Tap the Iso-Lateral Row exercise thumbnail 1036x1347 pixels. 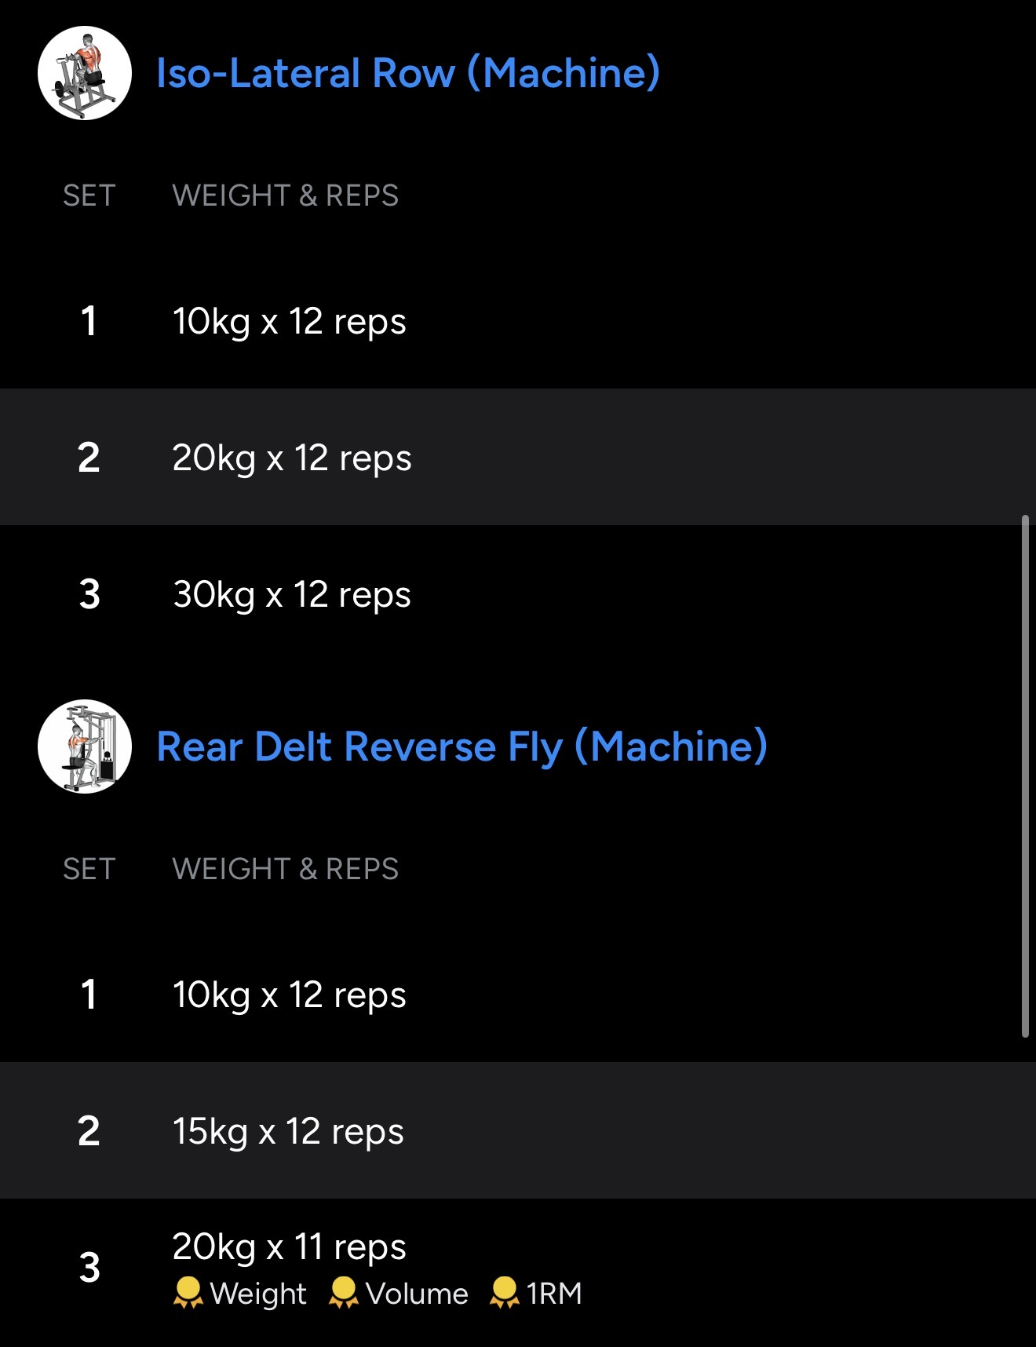click(x=85, y=73)
